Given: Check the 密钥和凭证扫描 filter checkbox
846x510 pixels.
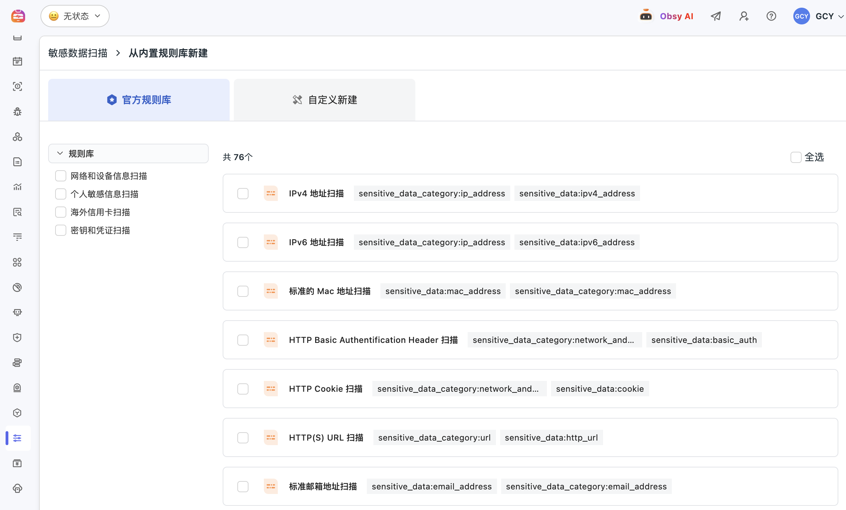Looking at the screenshot, I should point(61,230).
